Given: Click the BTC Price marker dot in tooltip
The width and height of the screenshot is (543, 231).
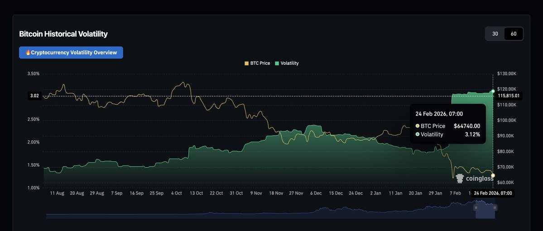Looking at the screenshot, I should click(418, 126).
